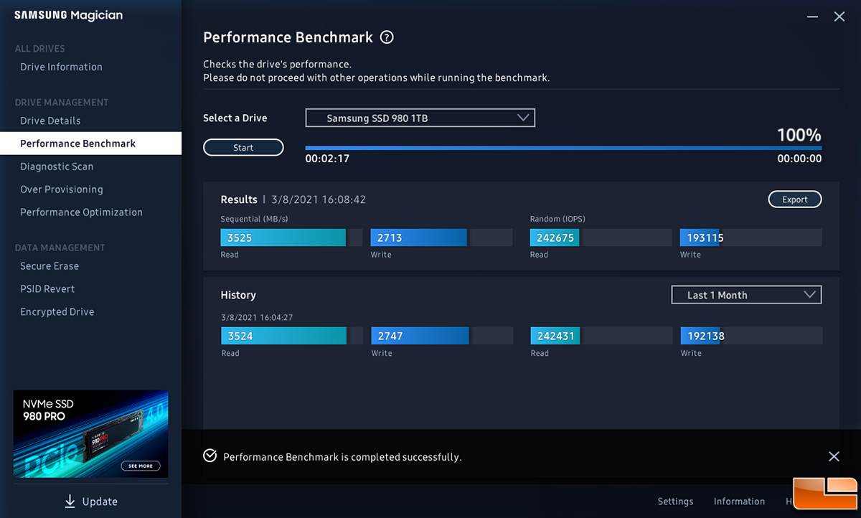This screenshot has width=861, height=518.
Task: Select Performance Benchmark in sidebar
Action: (x=90, y=143)
